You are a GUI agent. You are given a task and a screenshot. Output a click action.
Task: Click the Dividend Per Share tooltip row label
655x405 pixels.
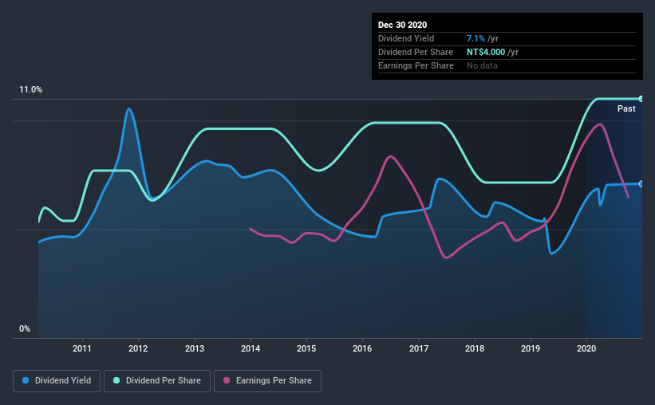click(415, 52)
